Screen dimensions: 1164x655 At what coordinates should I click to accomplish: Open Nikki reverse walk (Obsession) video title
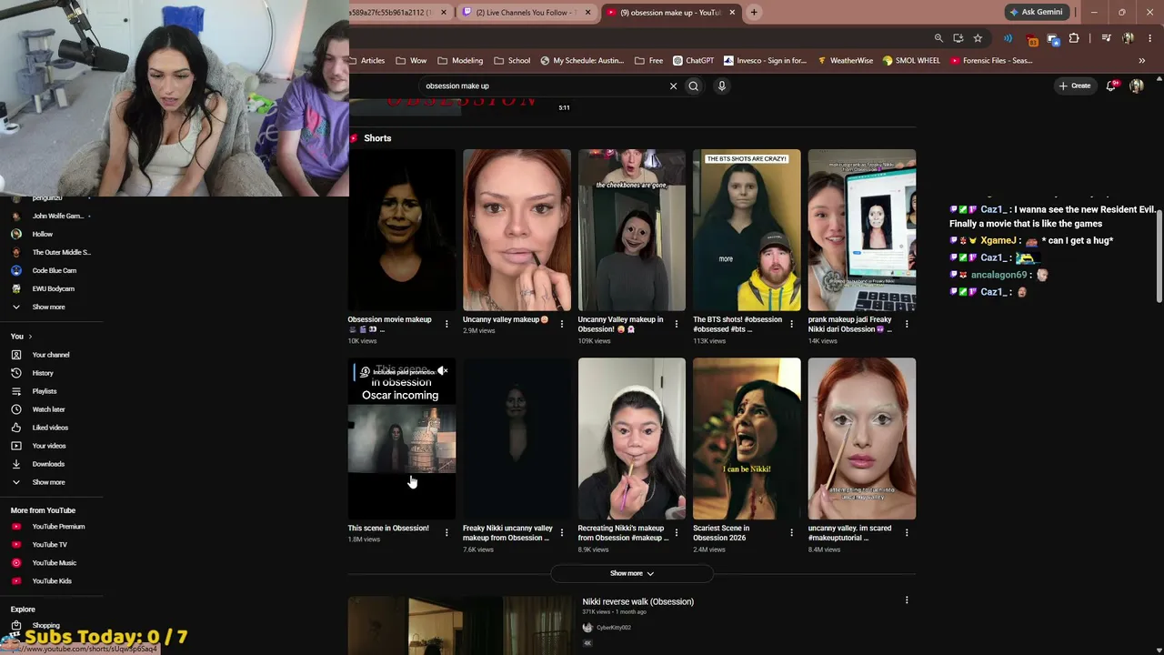(x=637, y=601)
